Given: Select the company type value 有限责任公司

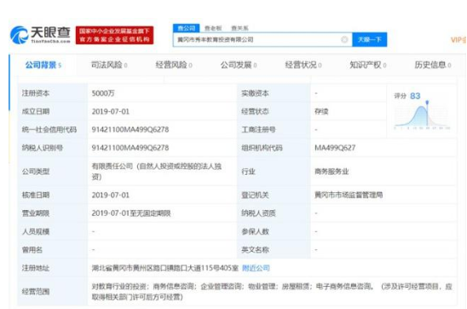Looking at the screenshot, I should pyautogui.click(x=157, y=172).
